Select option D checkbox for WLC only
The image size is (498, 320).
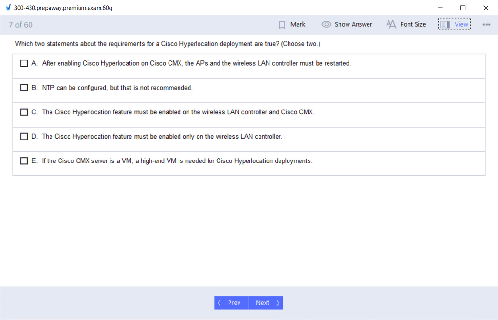(24, 136)
